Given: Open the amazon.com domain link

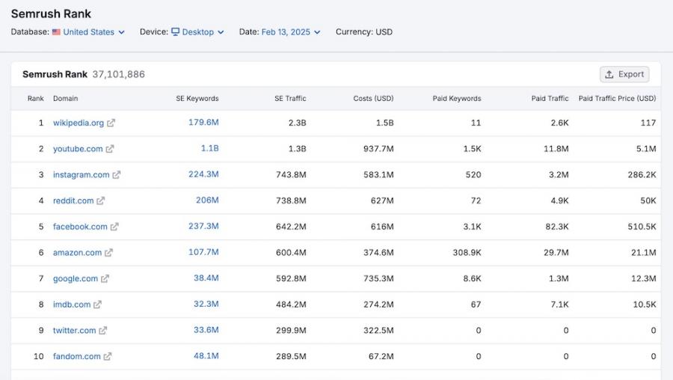Looking at the screenshot, I should [x=77, y=253].
